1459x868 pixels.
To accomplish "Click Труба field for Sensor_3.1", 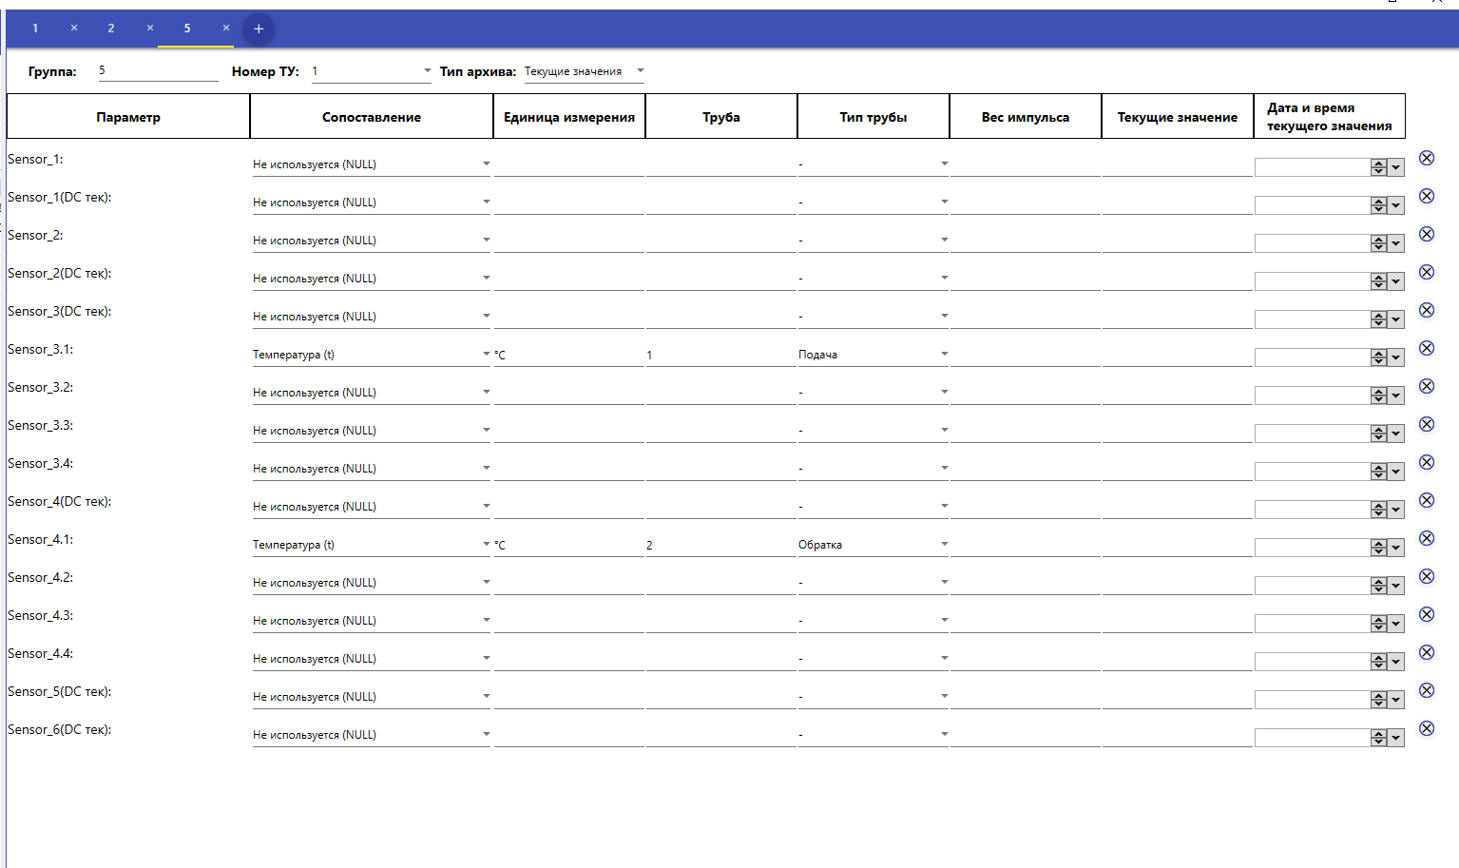I will [x=721, y=355].
